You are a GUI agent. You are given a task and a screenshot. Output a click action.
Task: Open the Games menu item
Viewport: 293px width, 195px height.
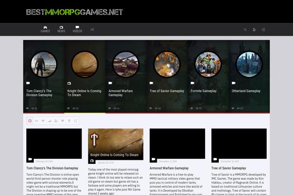click(x=45, y=29)
